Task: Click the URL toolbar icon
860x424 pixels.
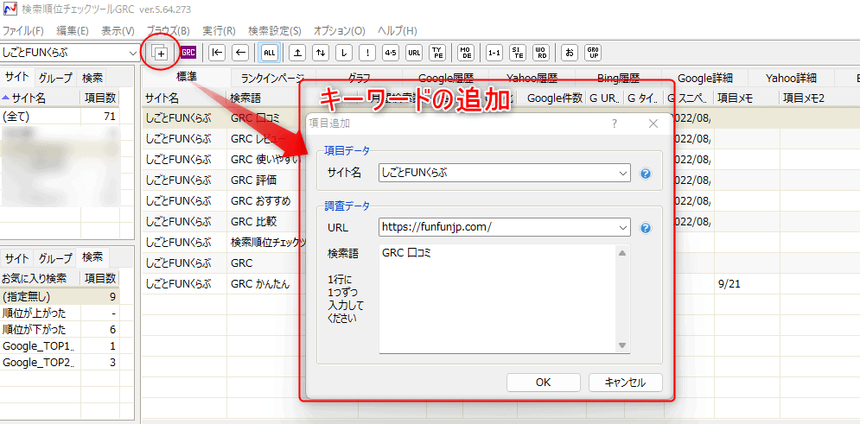Action: [414, 53]
